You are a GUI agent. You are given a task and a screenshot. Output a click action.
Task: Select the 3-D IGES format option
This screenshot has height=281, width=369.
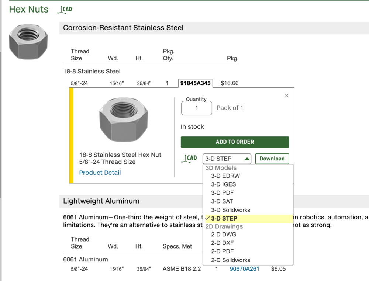(x=223, y=184)
